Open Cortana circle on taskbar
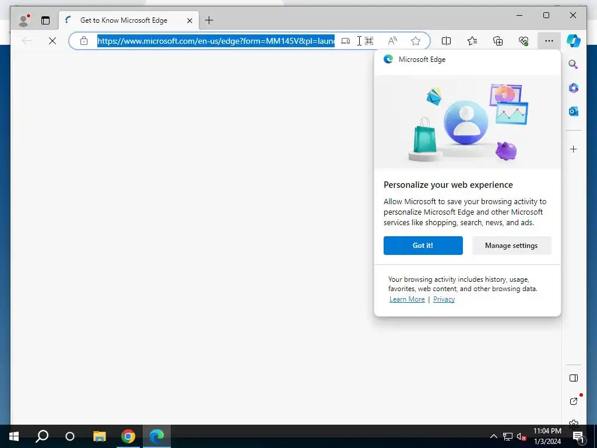 [70, 436]
